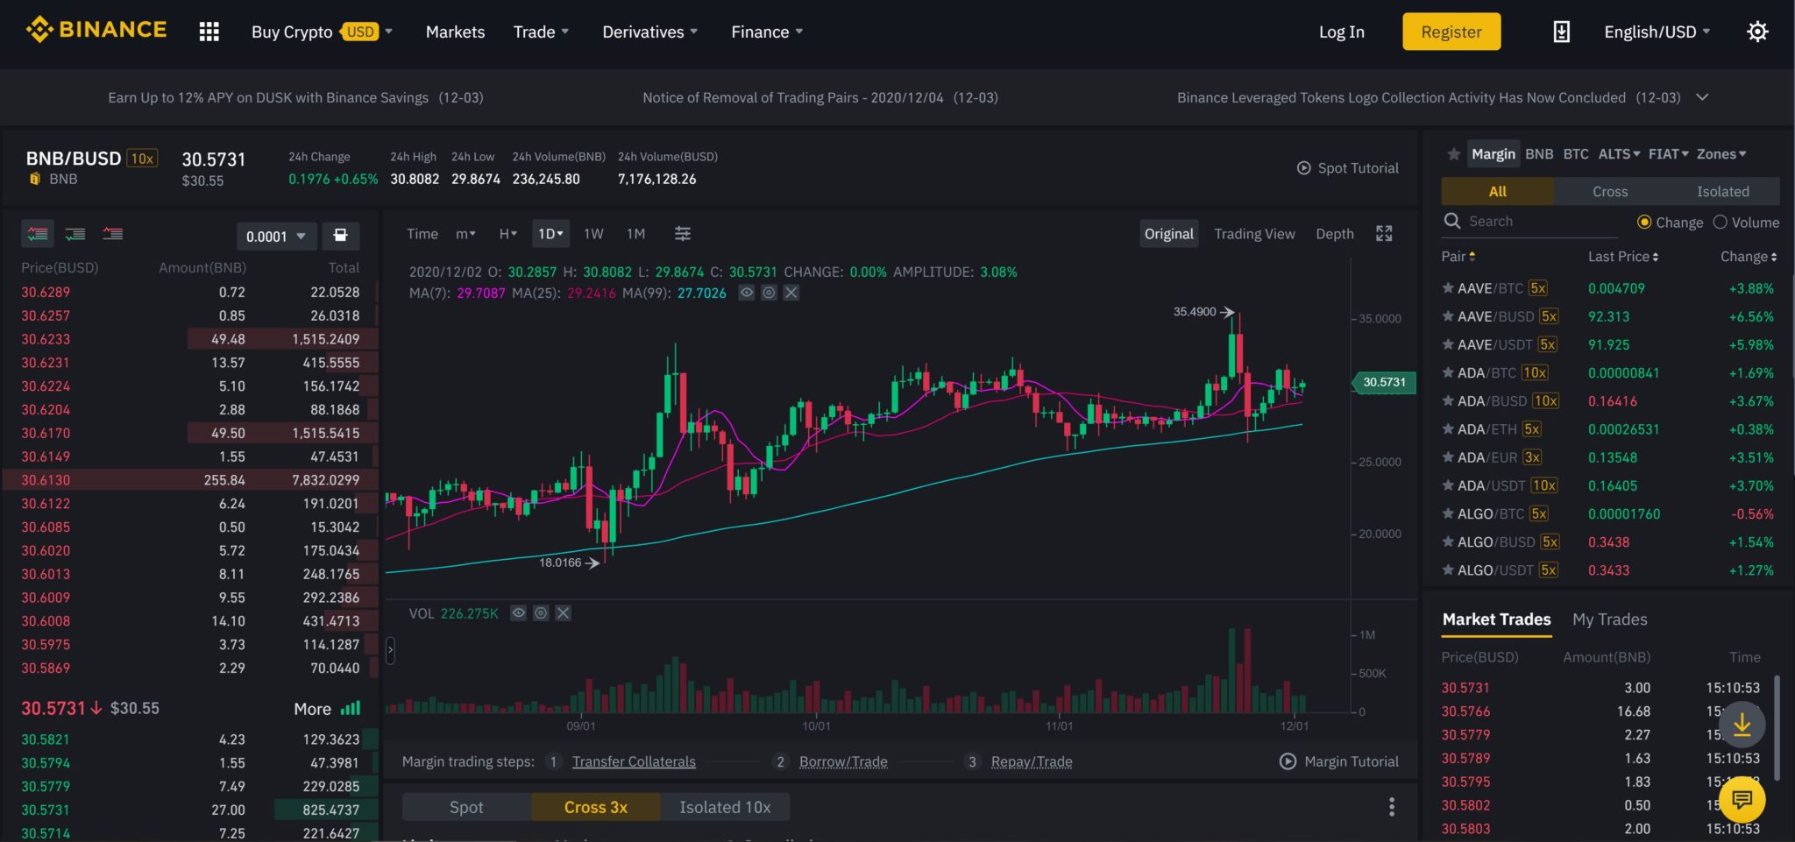The width and height of the screenshot is (1795, 842).
Task: Open the chat support bubble icon
Action: pos(1741,799)
